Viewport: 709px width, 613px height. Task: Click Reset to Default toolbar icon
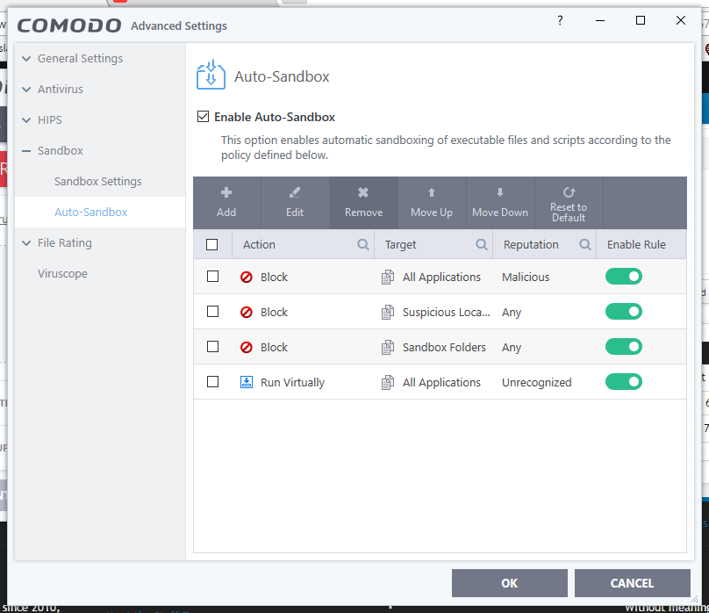point(569,192)
